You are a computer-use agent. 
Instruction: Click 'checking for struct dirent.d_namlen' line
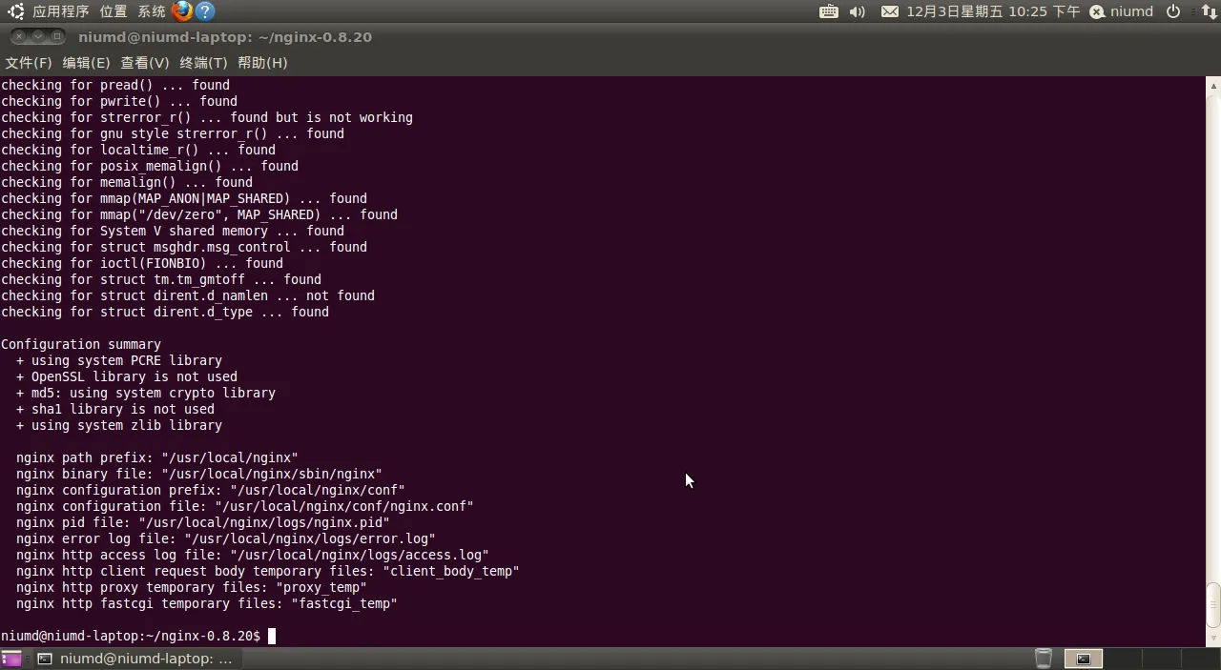pyautogui.click(x=188, y=295)
